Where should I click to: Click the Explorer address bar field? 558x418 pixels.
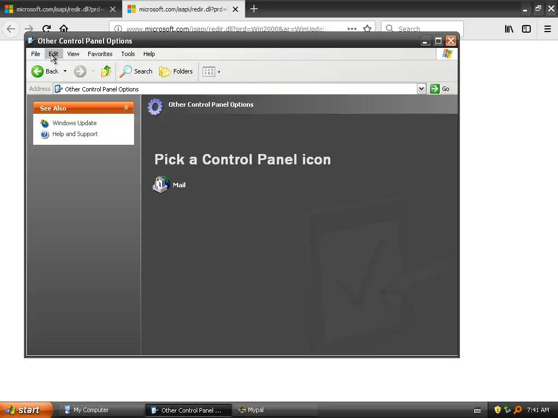coord(235,89)
